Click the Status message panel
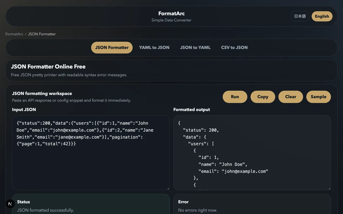 point(91,205)
